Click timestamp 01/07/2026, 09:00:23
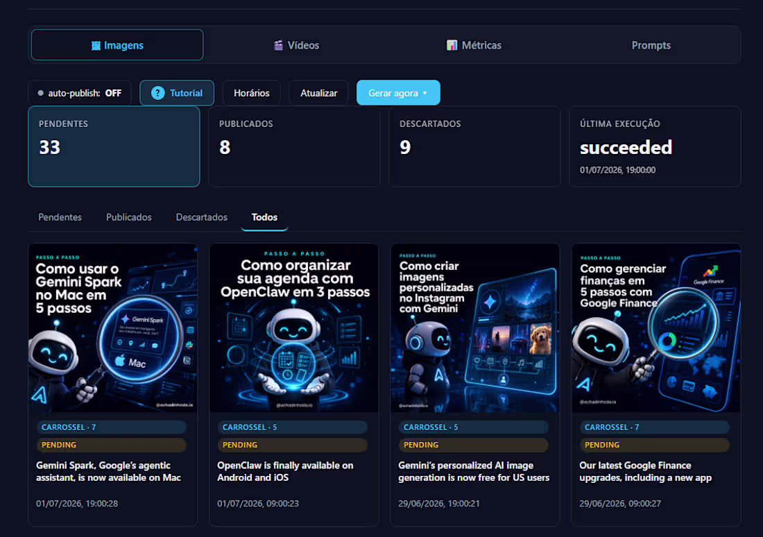Viewport: 763px width, 537px height. click(258, 504)
